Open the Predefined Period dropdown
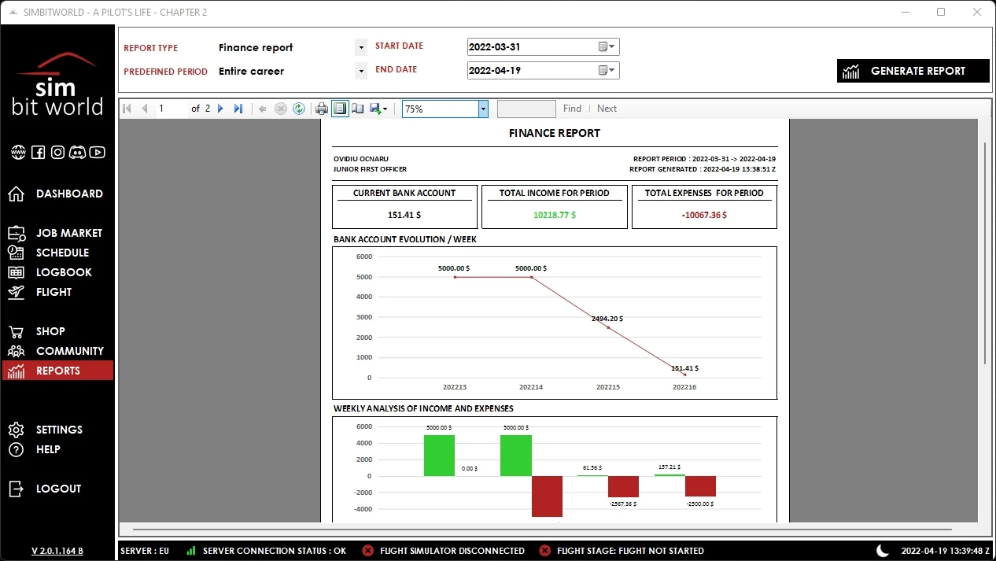The image size is (996, 561). [x=361, y=71]
